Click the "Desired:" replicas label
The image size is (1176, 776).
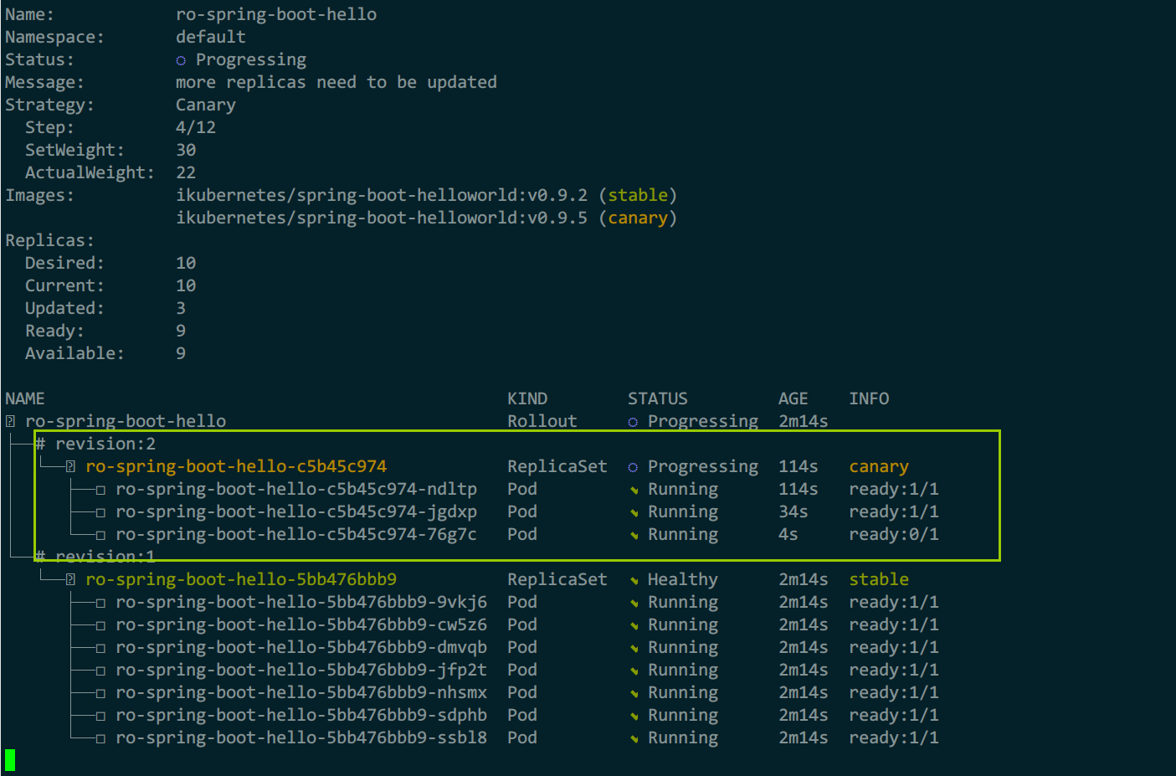click(64, 263)
